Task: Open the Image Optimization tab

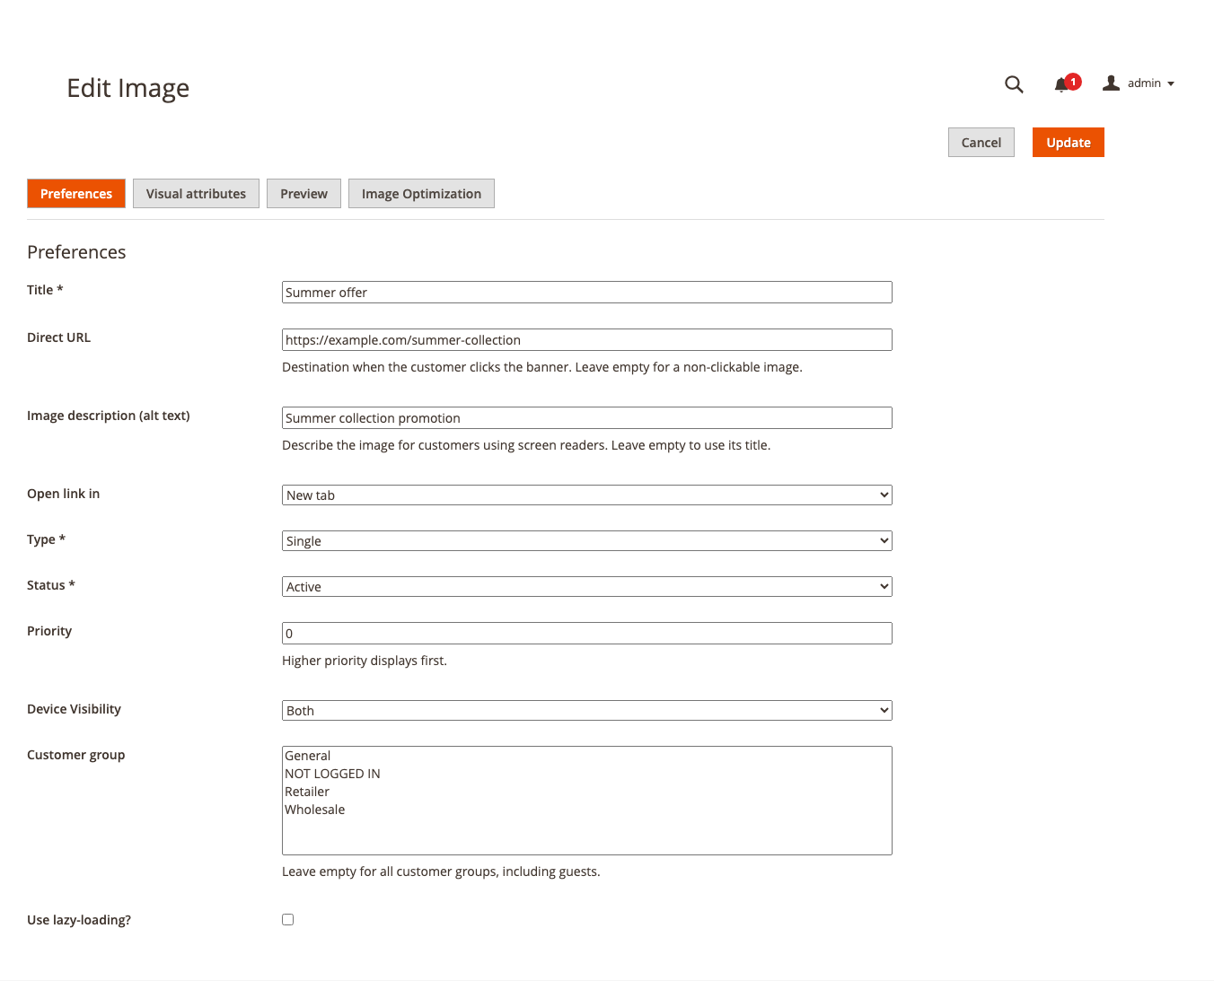Action: (x=421, y=194)
